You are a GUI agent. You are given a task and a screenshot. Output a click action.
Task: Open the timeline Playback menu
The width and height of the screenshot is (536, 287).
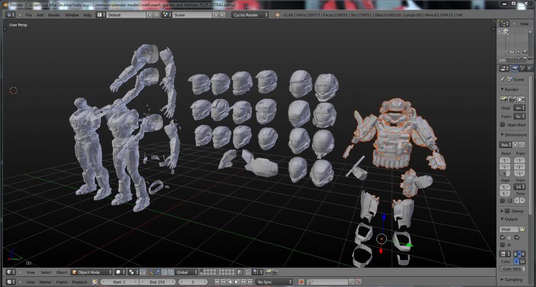[x=80, y=282]
